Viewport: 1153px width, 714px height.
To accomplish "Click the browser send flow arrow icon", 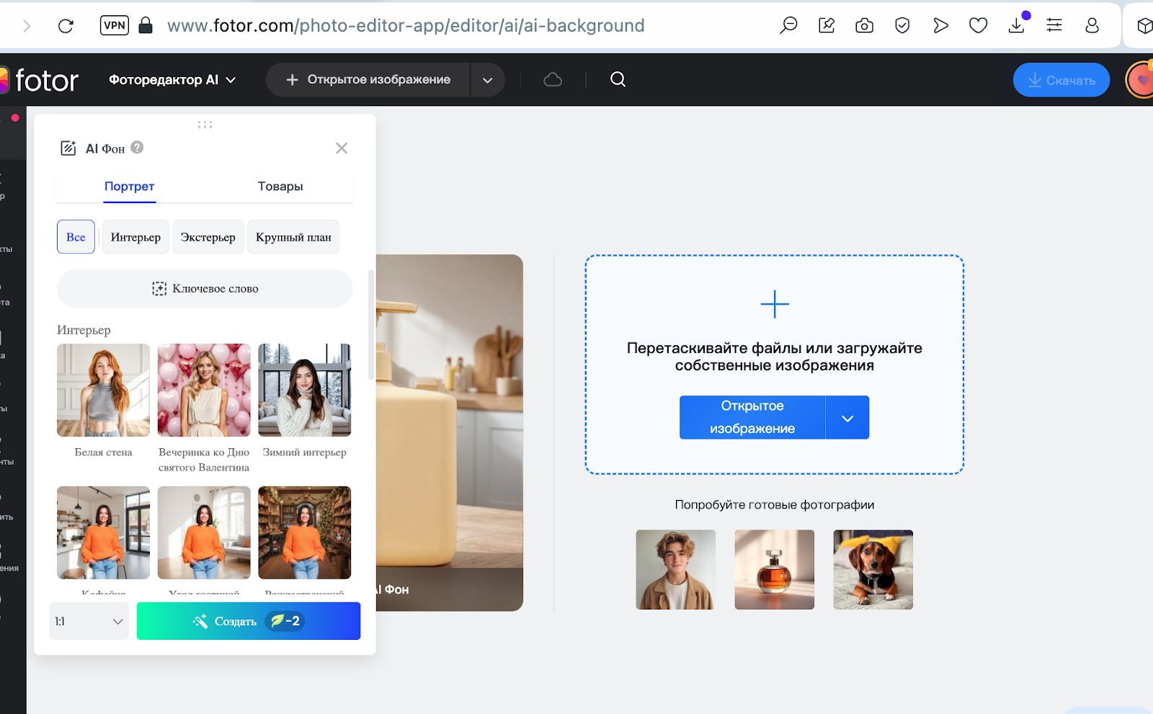I will coord(940,26).
